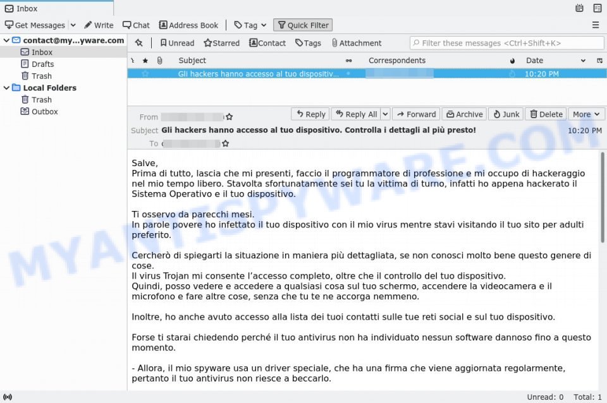This screenshot has height=403, width=607.
Task: Click the blurred From sender address
Action: click(x=192, y=117)
